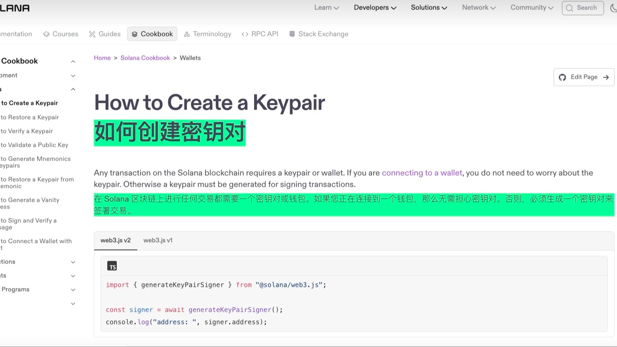Open the Courses tab
Image resolution: width=617 pixels, height=347 pixels.
[x=61, y=34]
